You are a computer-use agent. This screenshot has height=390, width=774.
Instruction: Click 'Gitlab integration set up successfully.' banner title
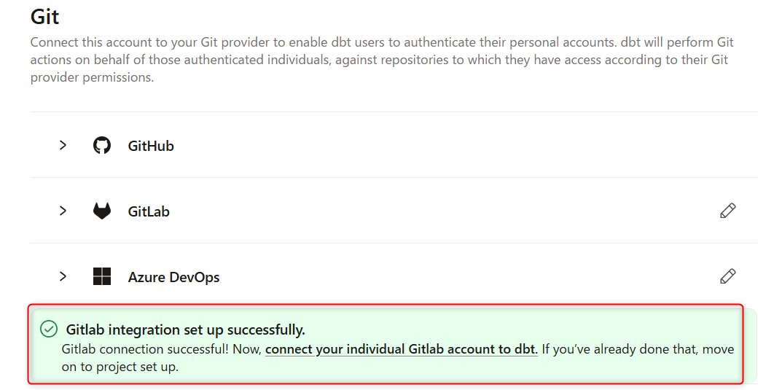[186, 329]
